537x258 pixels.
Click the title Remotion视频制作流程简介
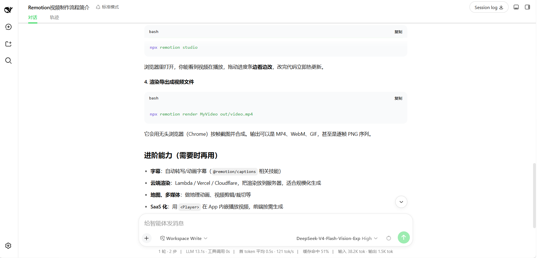59,8
